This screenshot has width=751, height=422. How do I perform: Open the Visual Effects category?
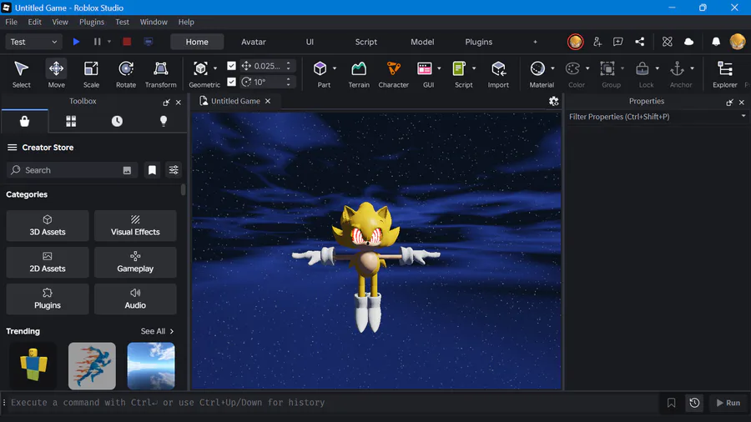(x=135, y=225)
